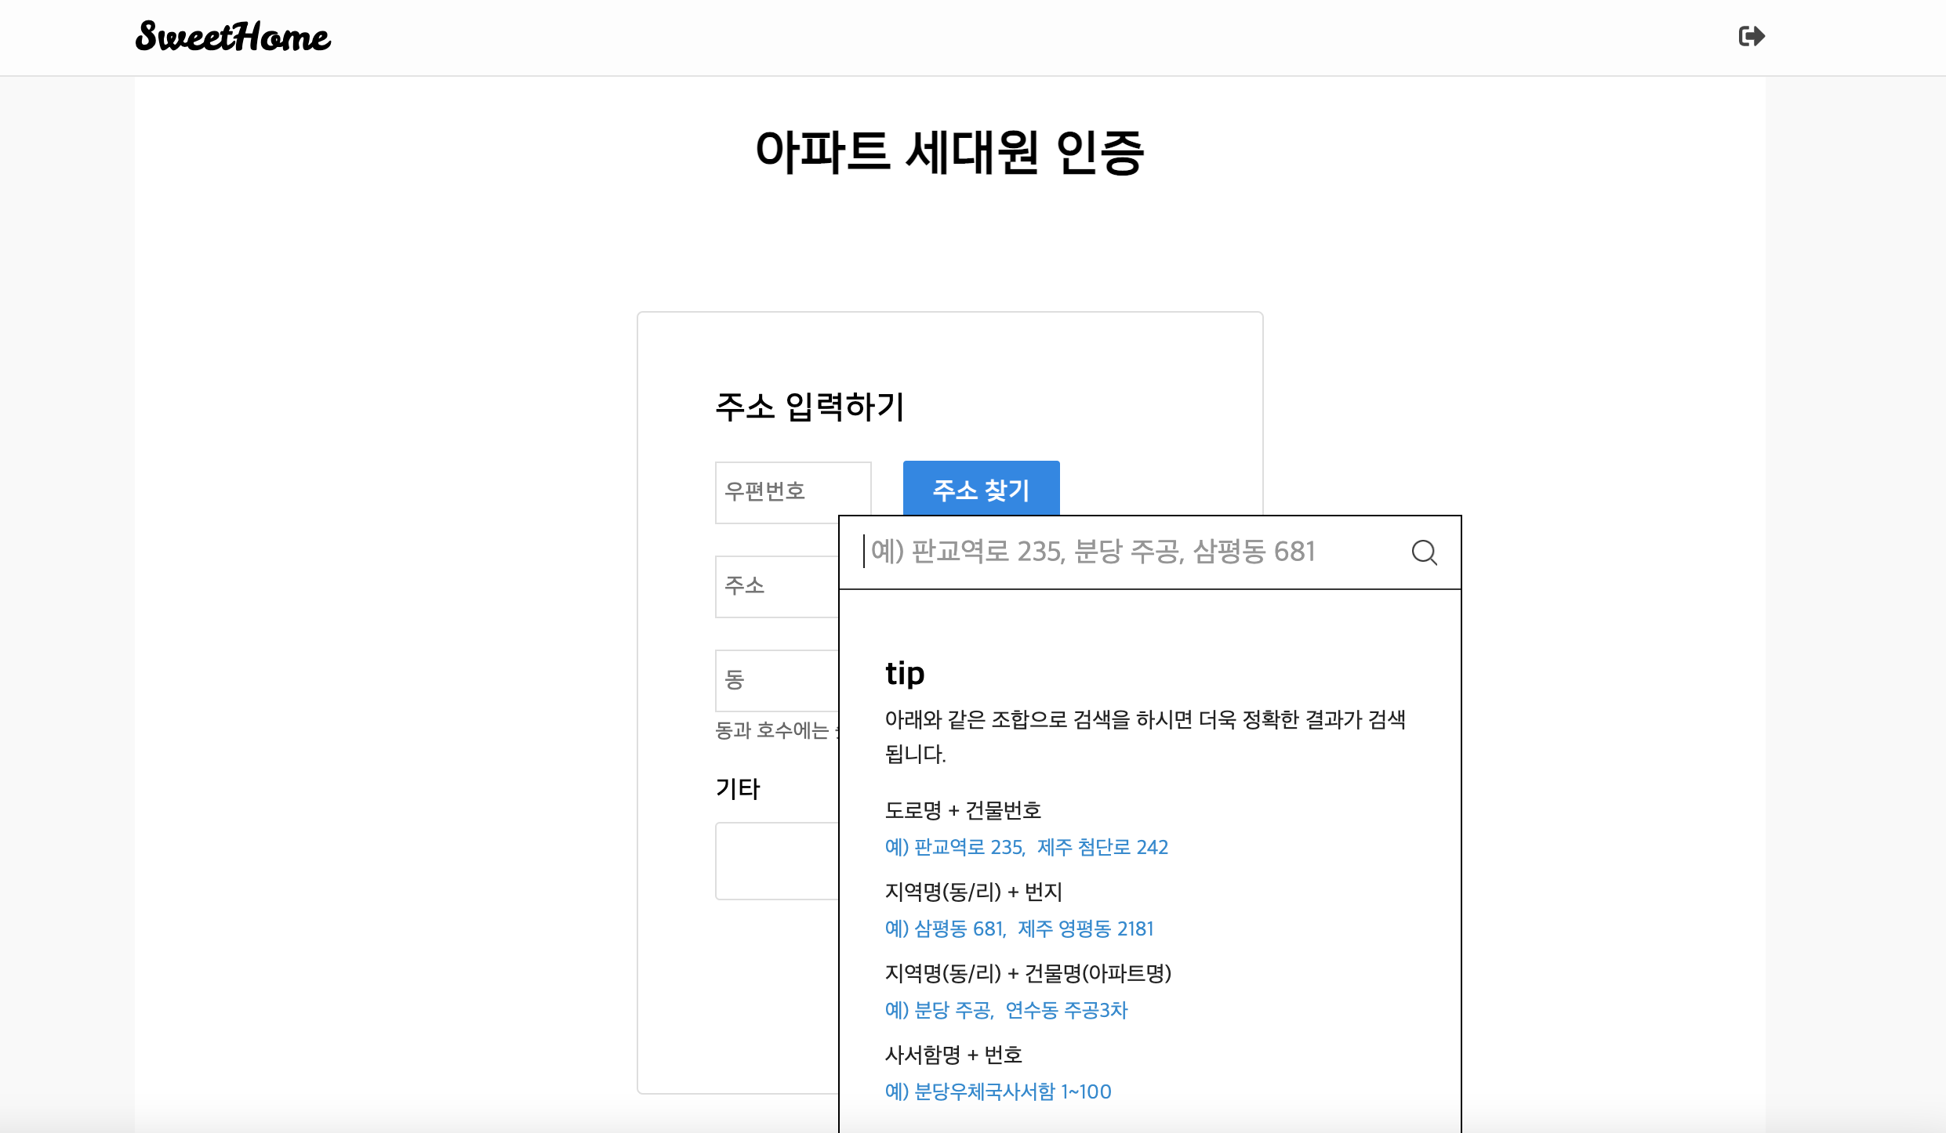Select example 분당우체국사서함 1~100

point(1012,1091)
